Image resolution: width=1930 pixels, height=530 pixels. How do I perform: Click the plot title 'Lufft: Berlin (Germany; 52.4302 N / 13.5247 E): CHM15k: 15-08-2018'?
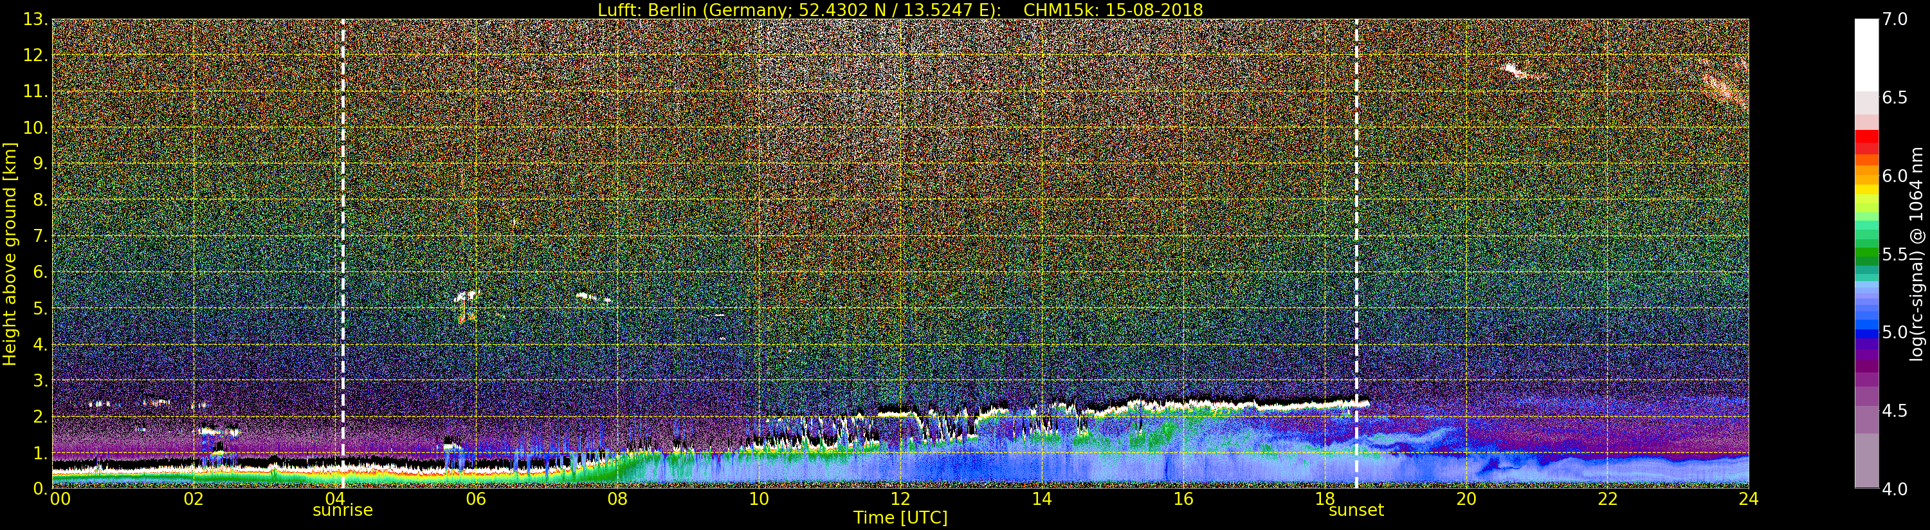pos(900,10)
